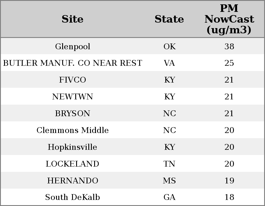Click the LOCKELAND site name
The width and height of the screenshot is (265, 206).
coord(73,164)
